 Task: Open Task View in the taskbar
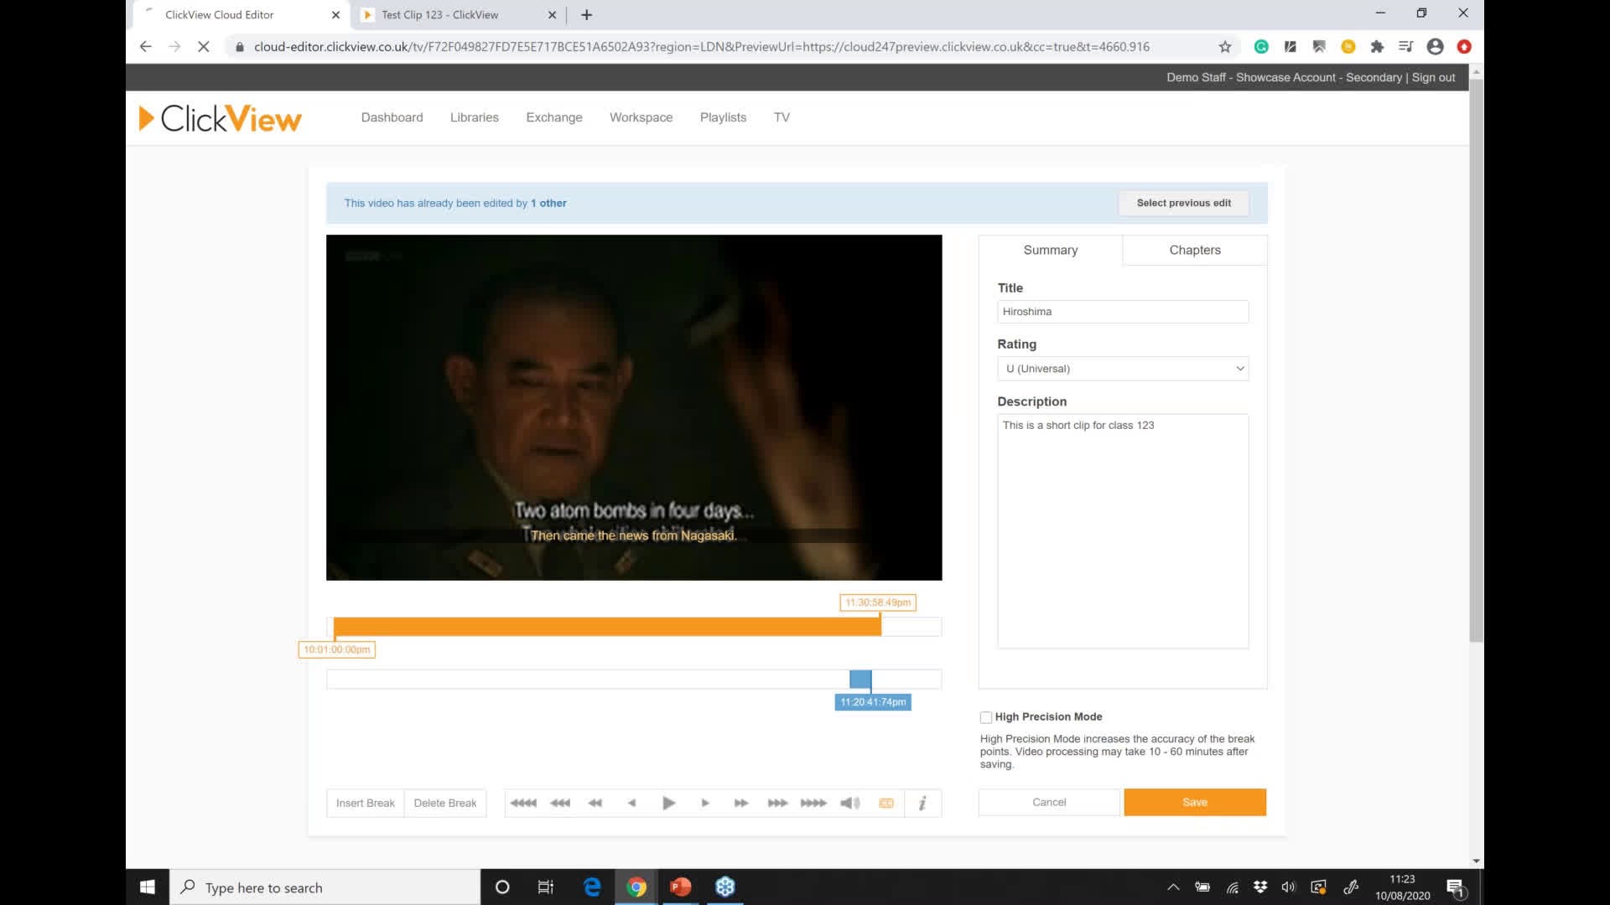546,887
